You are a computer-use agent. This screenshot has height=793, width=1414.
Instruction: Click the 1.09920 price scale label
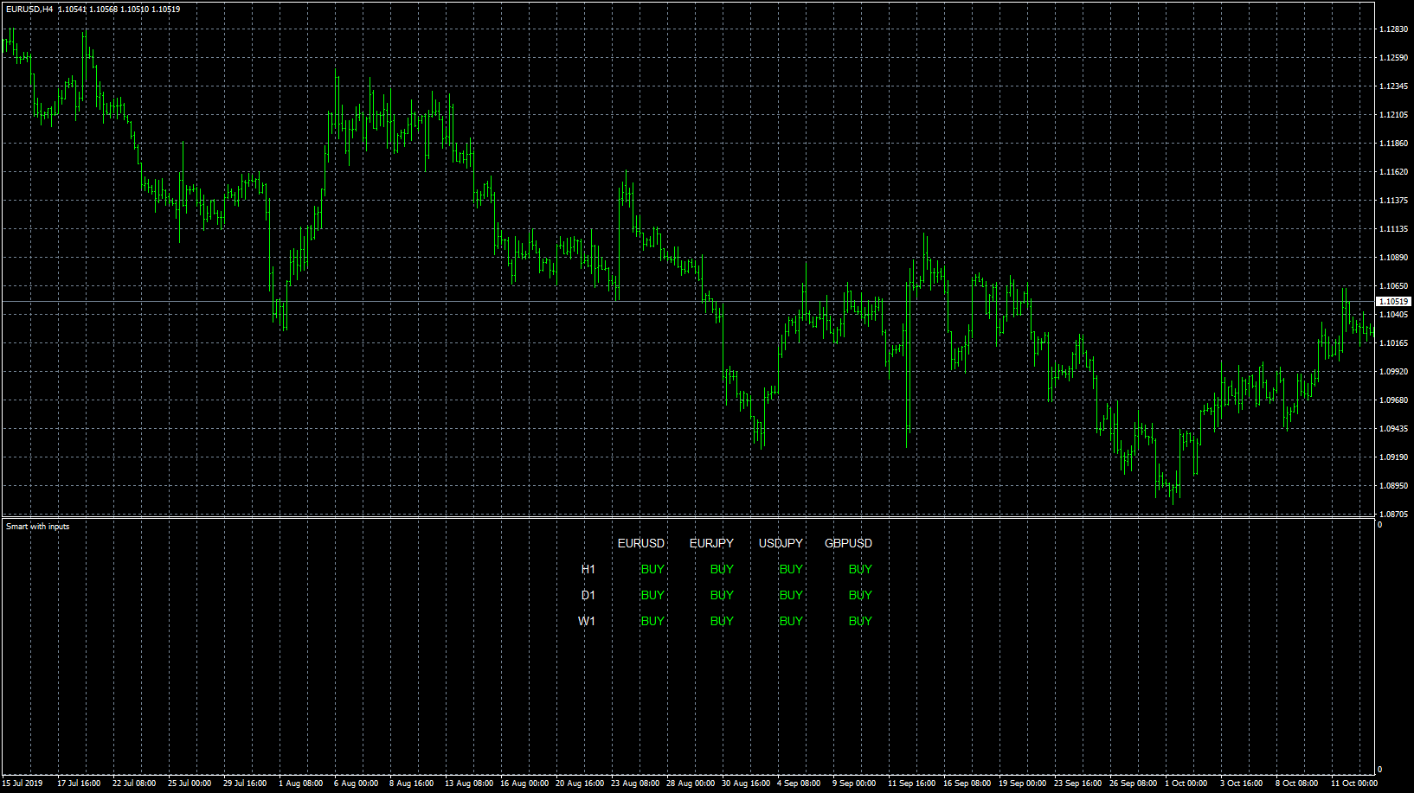[x=1393, y=372]
